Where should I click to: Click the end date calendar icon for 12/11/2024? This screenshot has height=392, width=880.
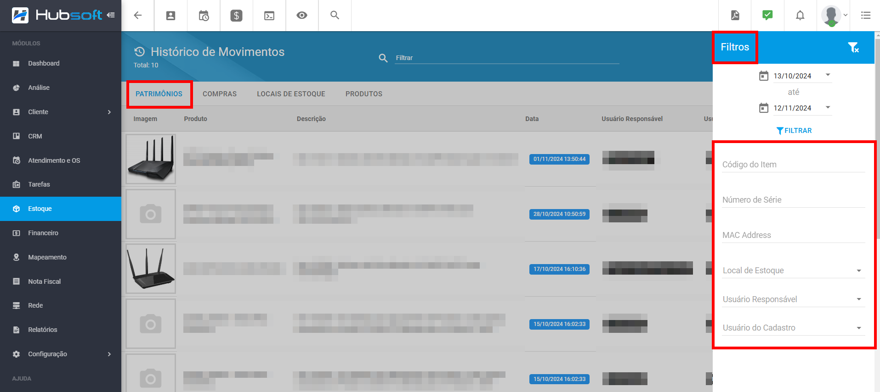764,108
